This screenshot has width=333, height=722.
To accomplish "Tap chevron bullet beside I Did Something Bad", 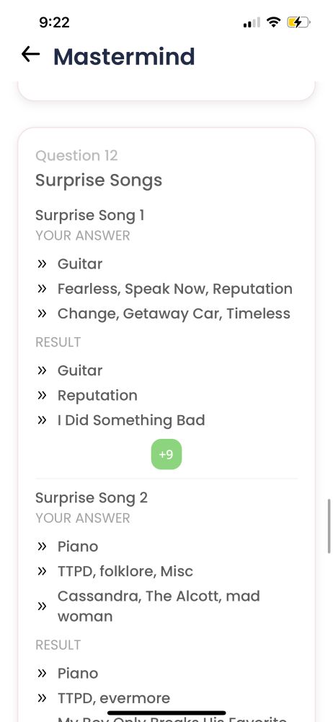I will (43, 420).
